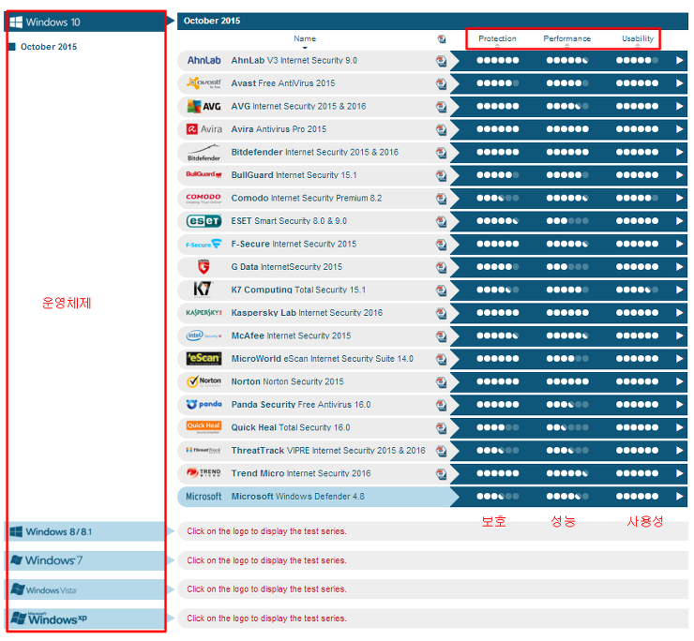Click the October 2015 header bar
694x641 pixels.
(432, 21)
